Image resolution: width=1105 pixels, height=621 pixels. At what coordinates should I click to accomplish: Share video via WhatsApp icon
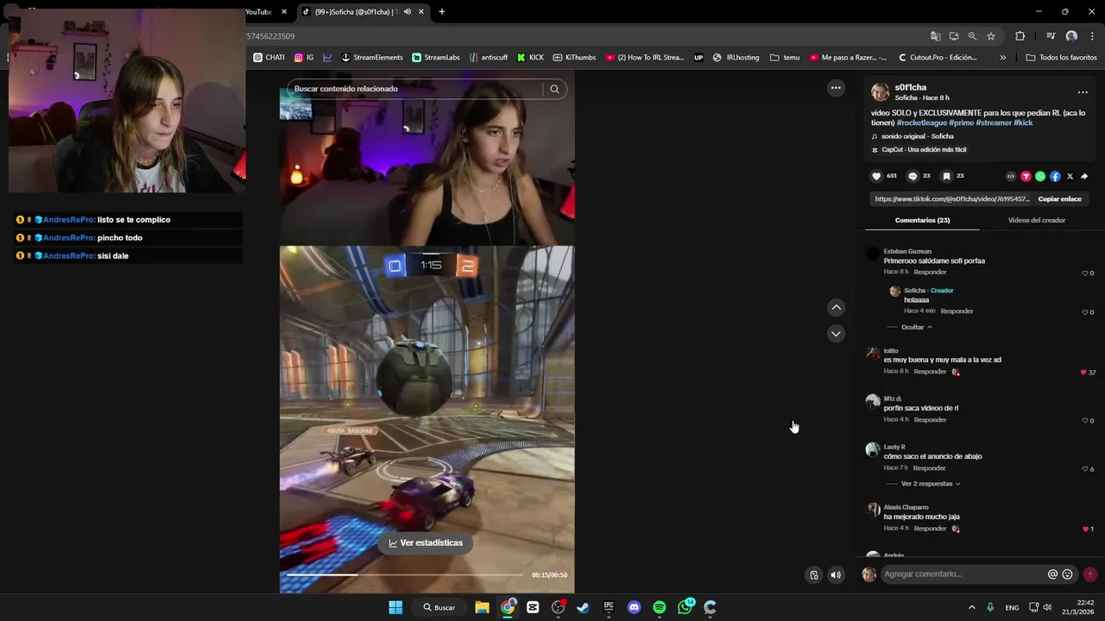click(x=1040, y=176)
